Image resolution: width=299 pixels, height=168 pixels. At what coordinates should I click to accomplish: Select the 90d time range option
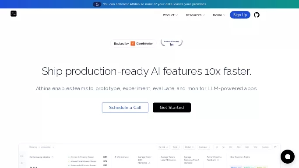pyautogui.click(x=255, y=147)
